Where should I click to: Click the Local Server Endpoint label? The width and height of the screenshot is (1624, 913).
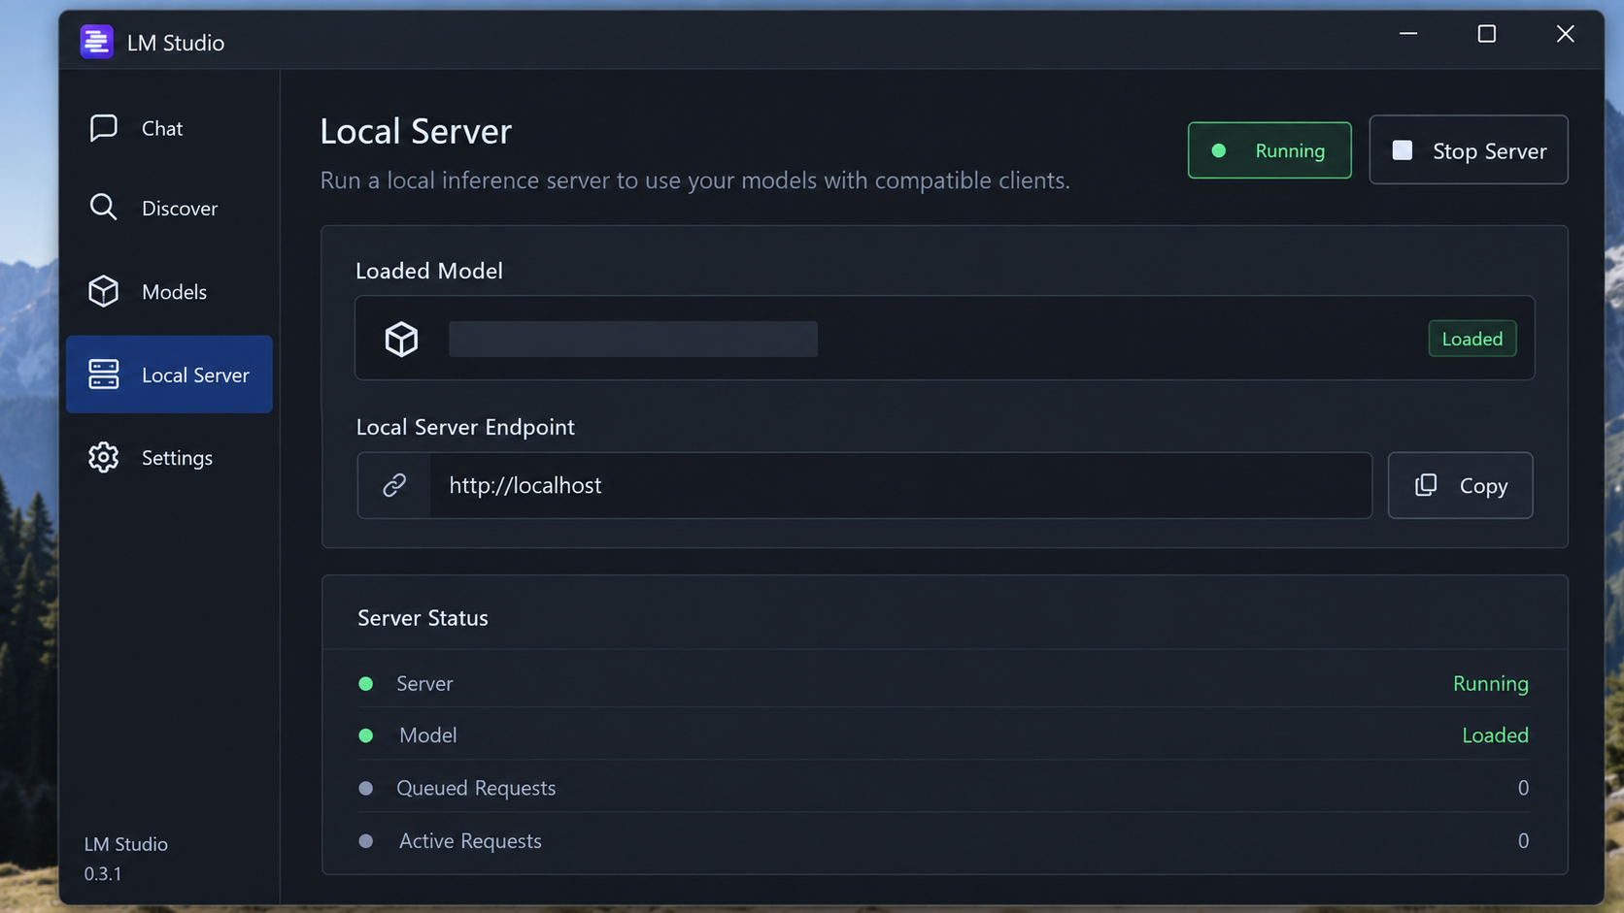[x=465, y=427]
